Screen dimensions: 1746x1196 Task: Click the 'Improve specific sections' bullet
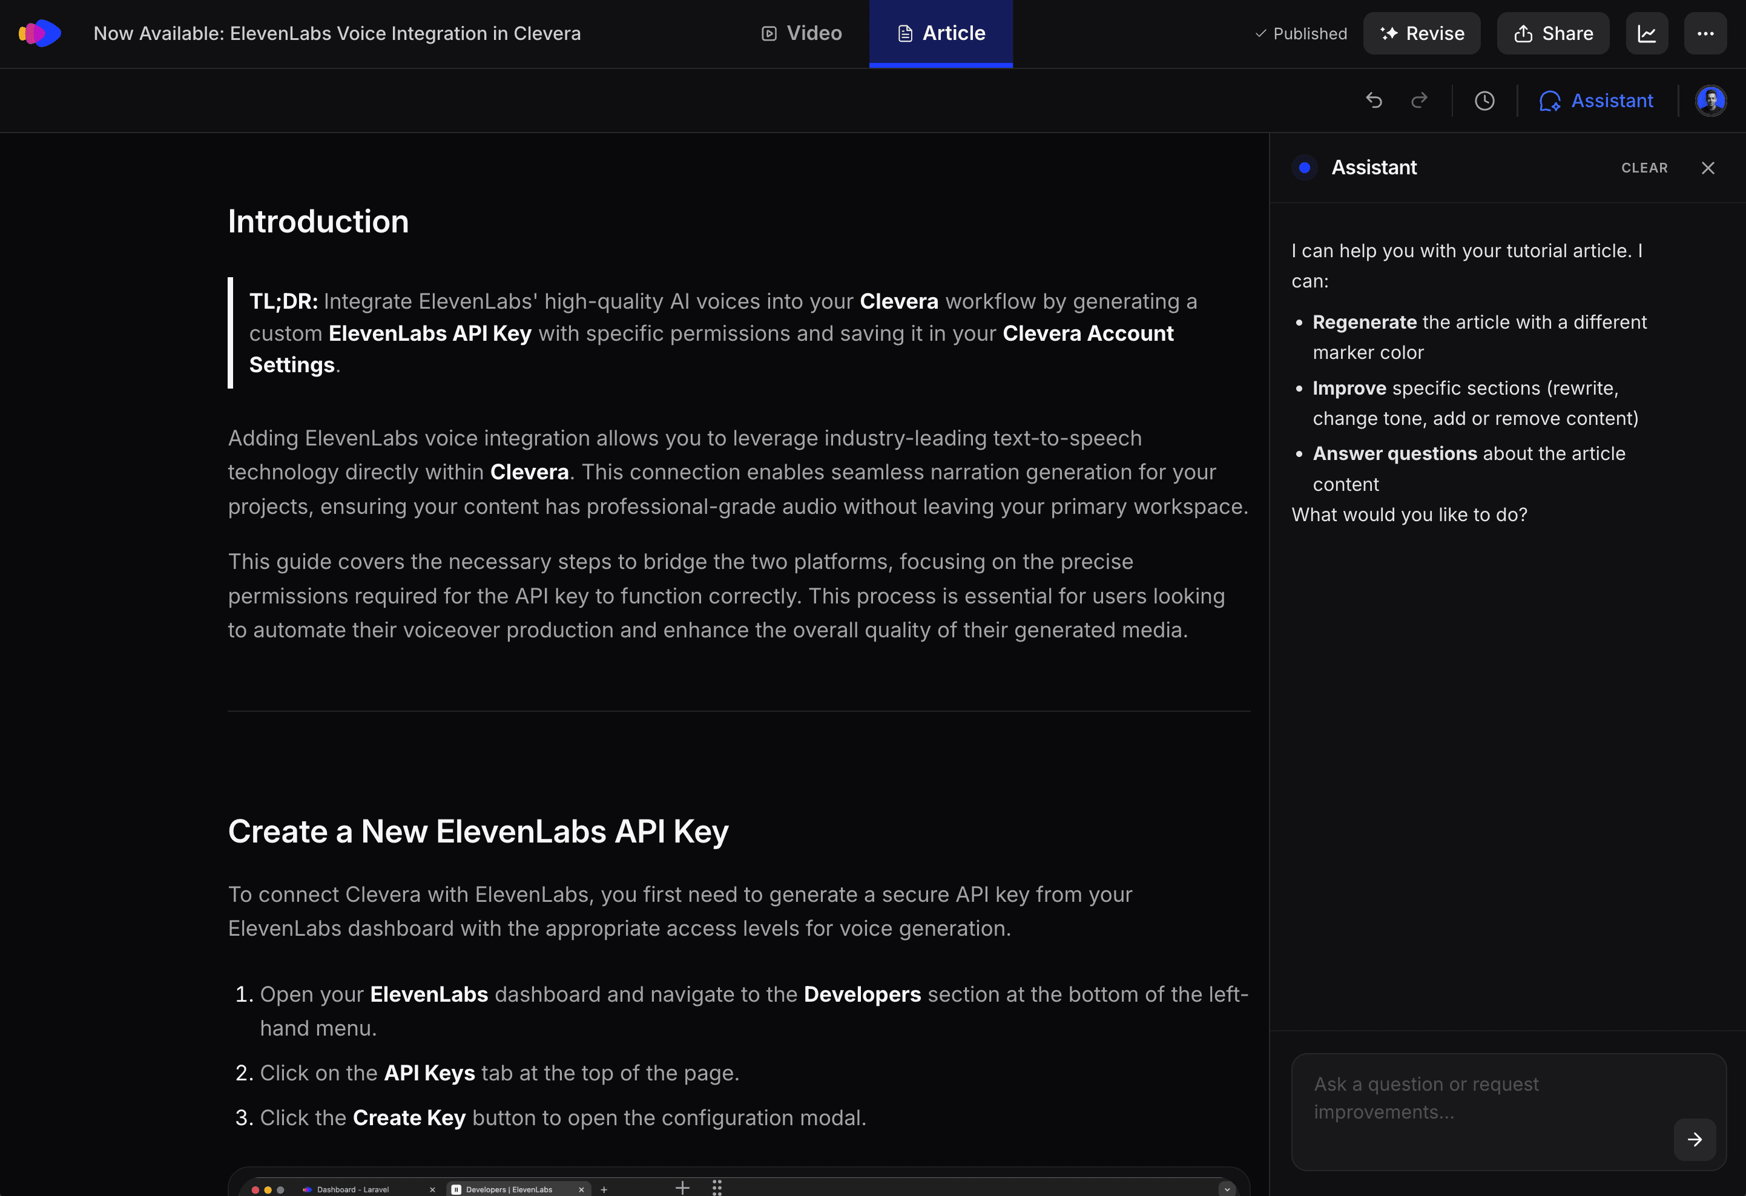[1475, 404]
